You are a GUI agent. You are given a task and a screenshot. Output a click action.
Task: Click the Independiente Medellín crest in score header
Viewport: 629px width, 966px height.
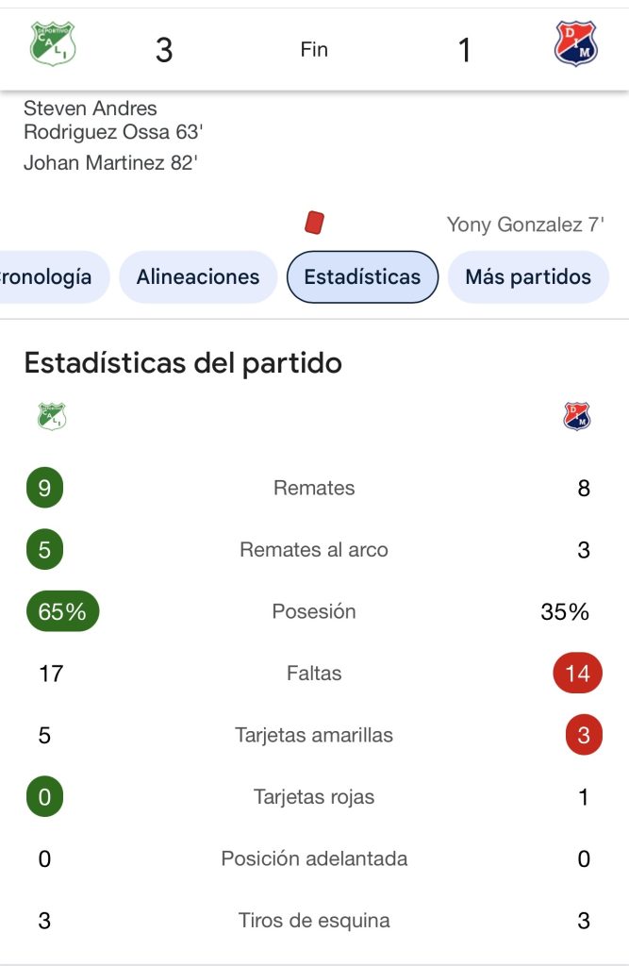[575, 44]
